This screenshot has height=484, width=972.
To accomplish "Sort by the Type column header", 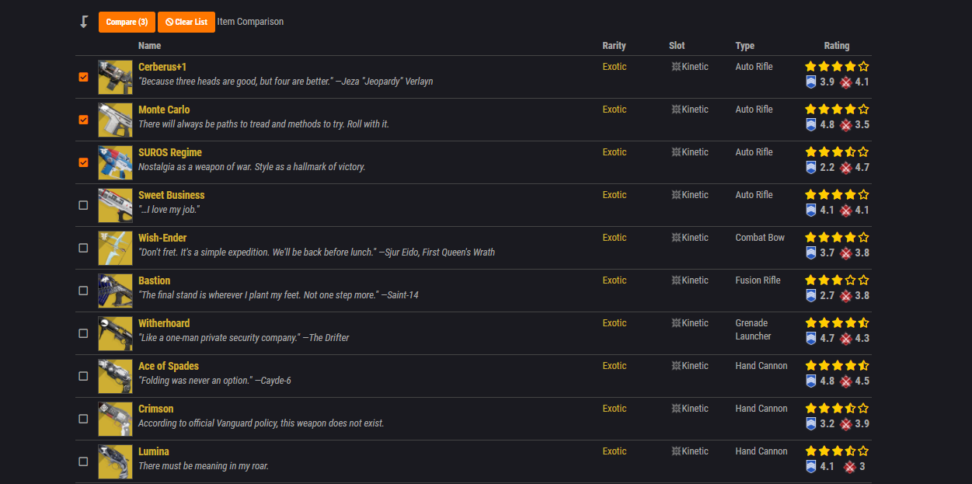I will tap(745, 46).
